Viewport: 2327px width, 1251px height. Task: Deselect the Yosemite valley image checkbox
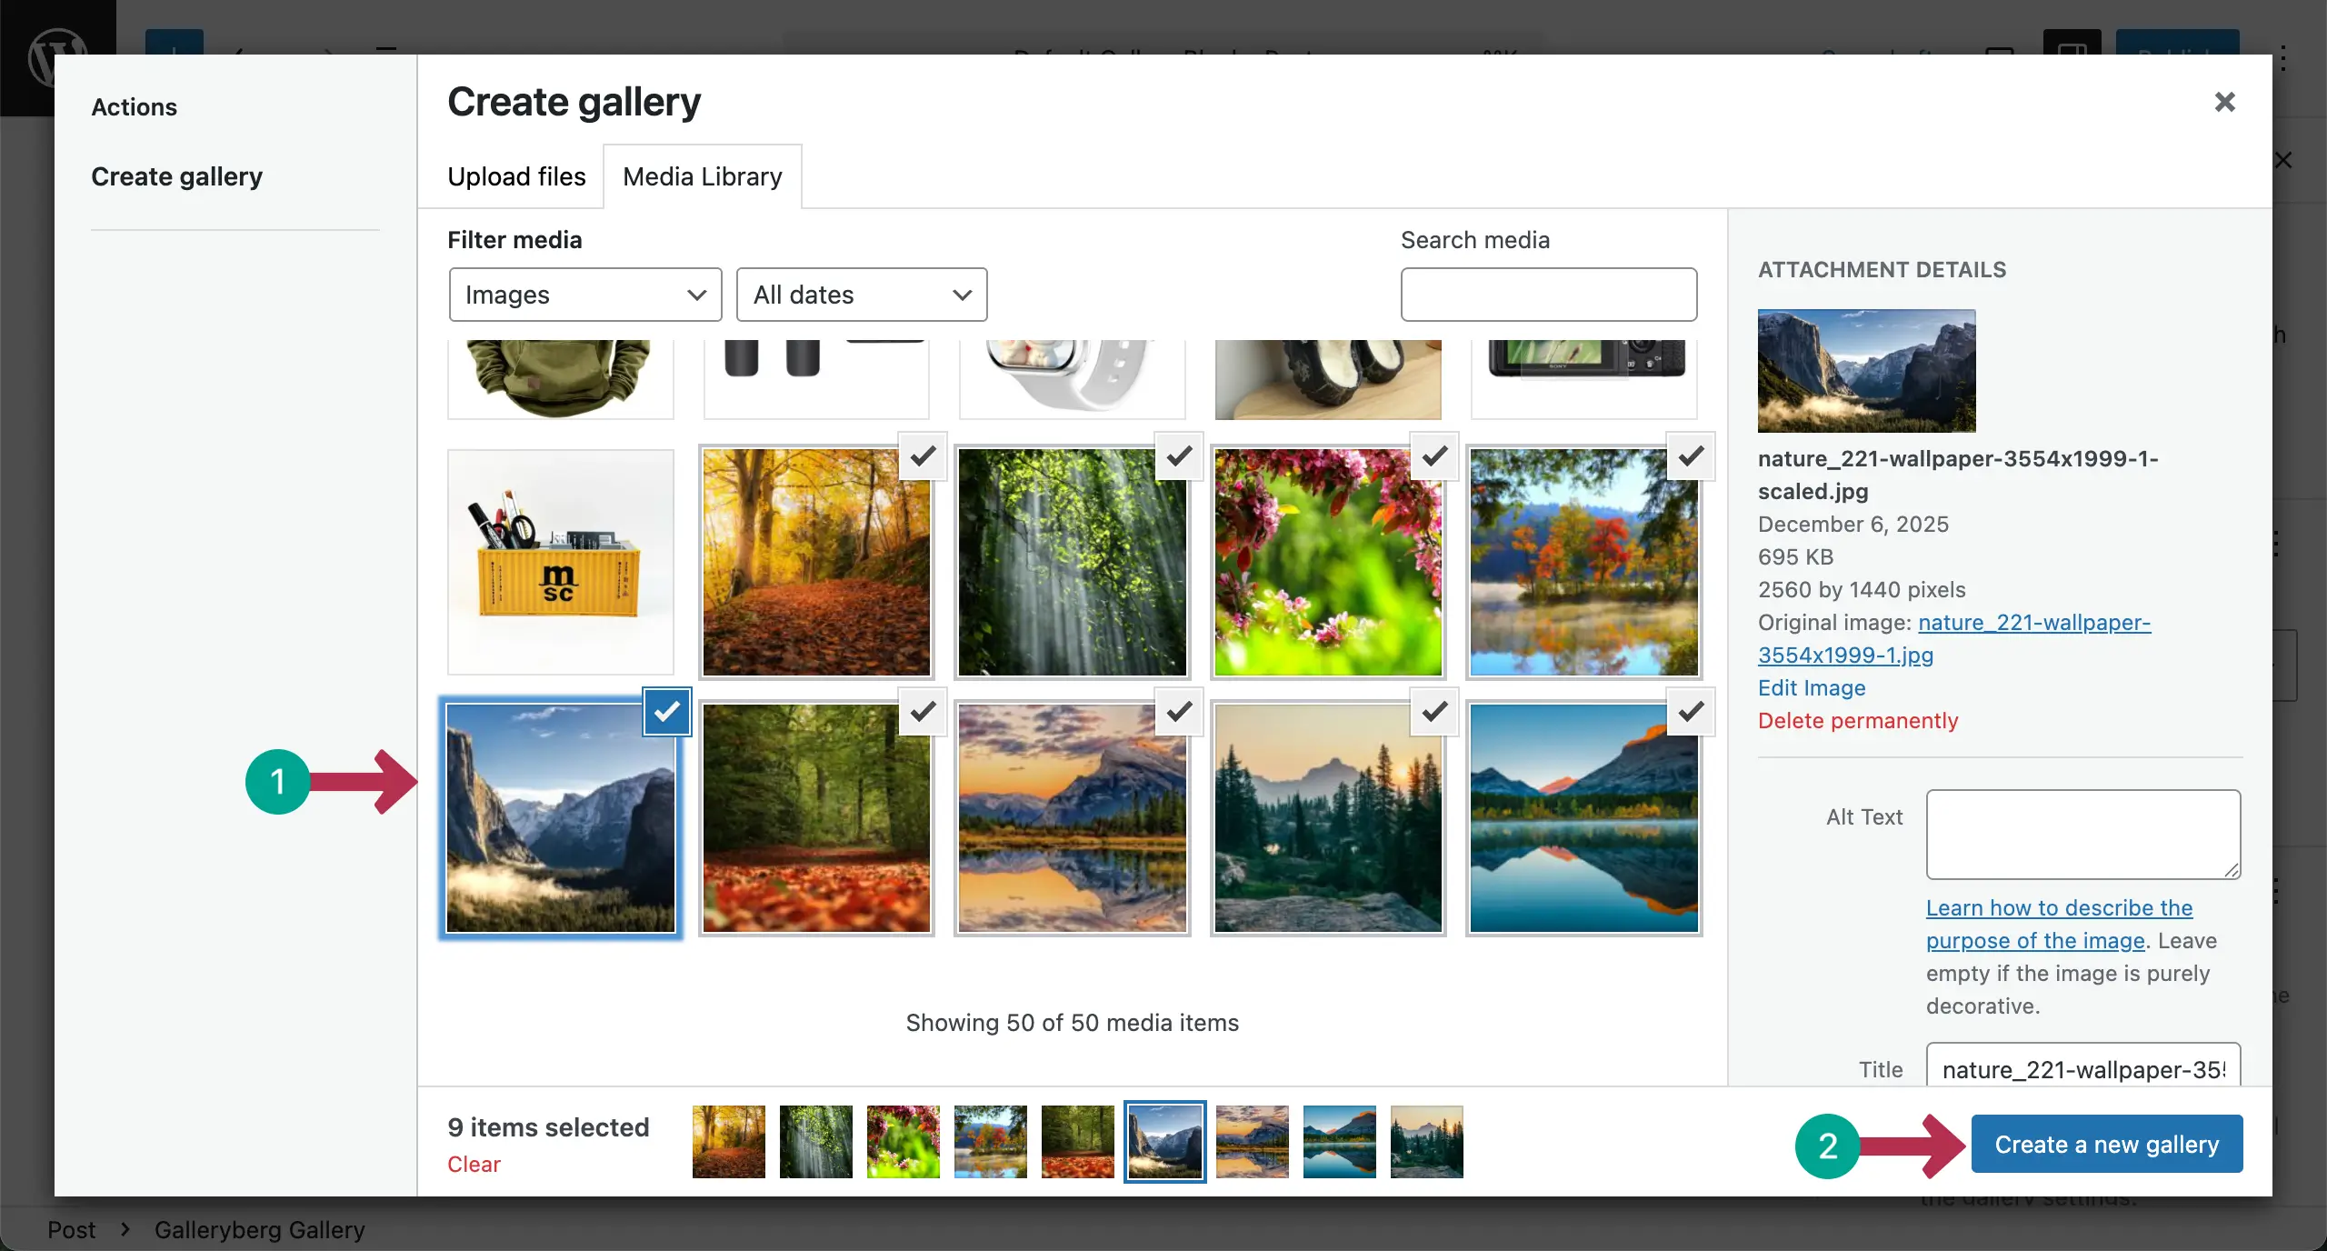point(665,713)
